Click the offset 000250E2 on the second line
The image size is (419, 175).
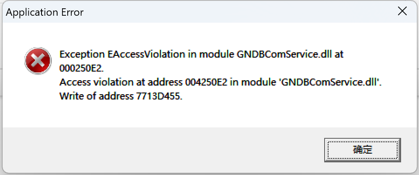81,68
